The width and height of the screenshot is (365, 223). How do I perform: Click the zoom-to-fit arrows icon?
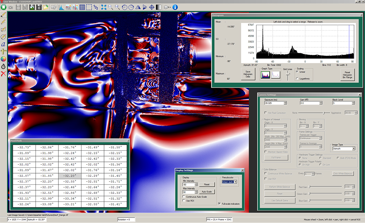coord(104,7)
